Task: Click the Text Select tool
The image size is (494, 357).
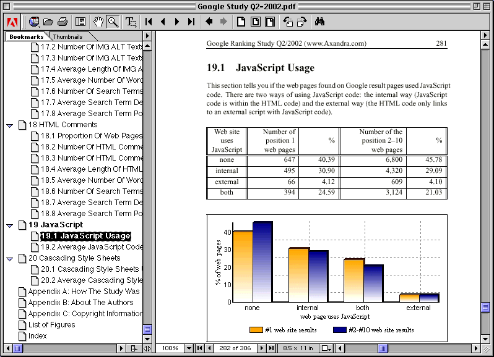Action: pyautogui.click(x=131, y=22)
